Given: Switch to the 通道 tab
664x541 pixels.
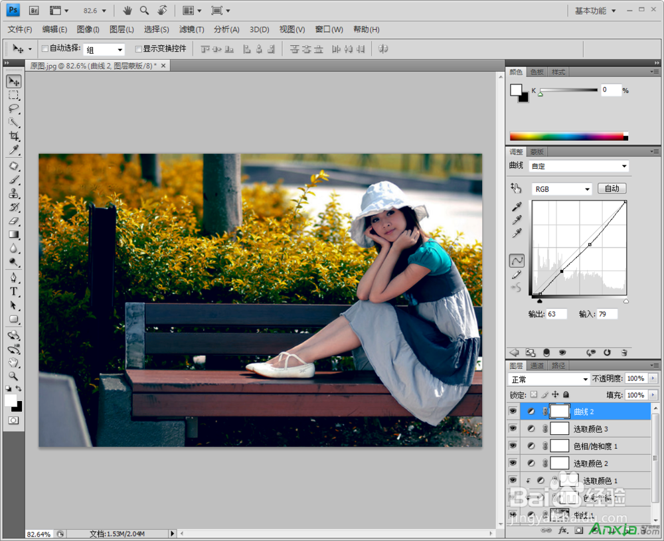Looking at the screenshot, I should [x=537, y=365].
